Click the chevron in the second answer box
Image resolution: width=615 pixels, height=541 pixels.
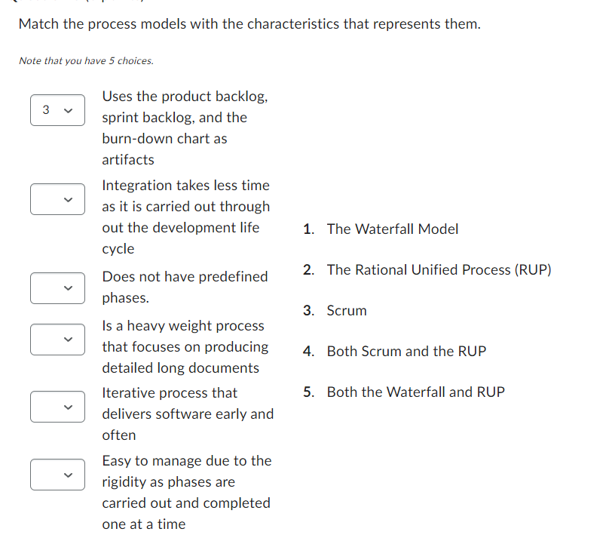68,199
